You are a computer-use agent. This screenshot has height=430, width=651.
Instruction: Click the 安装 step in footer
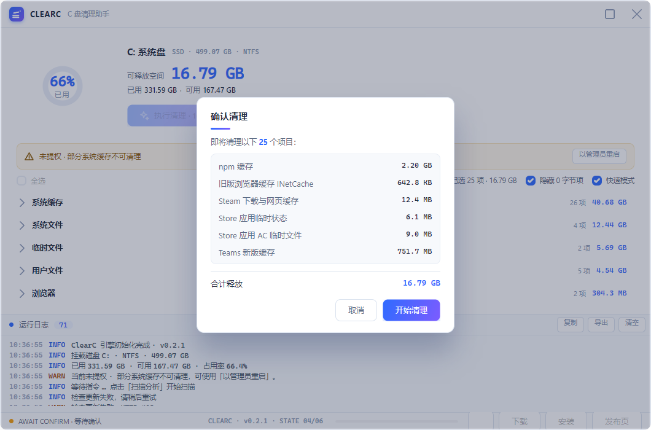point(566,421)
